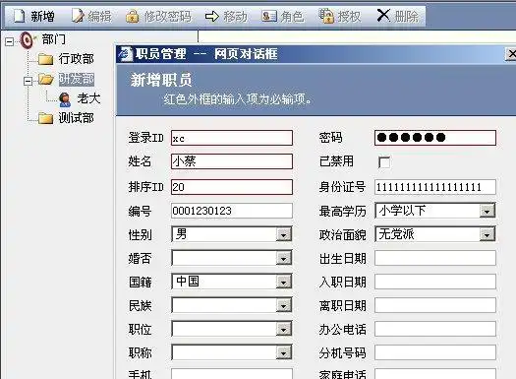Click the 授权 toolbar label
Image resolution: width=516 pixels, height=379 pixels.
point(350,16)
